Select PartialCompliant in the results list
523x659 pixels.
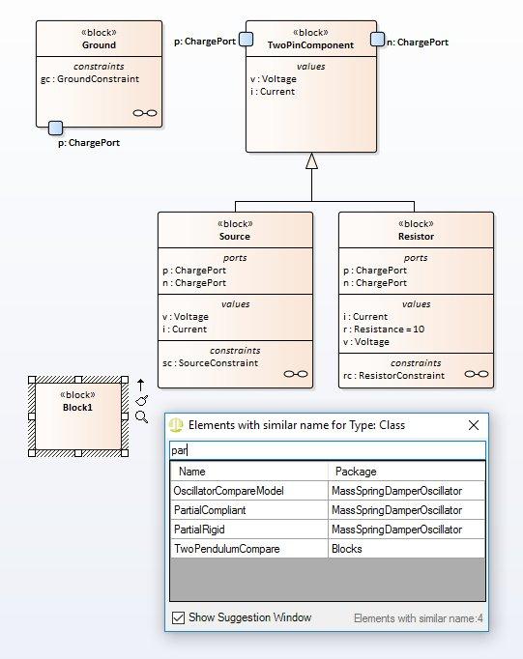click(328, 510)
